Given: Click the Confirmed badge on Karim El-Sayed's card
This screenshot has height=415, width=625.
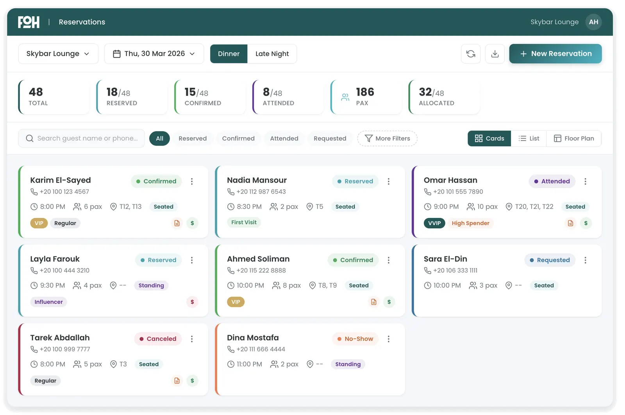Looking at the screenshot, I should (x=156, y=181).
